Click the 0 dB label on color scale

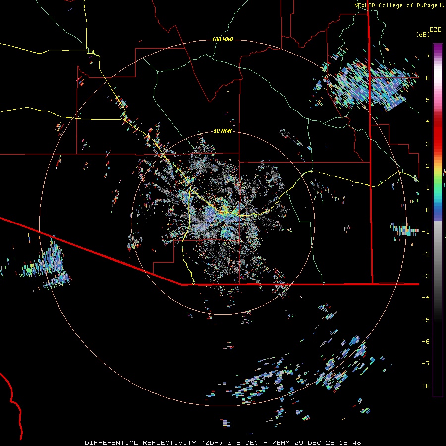[428, 210]
